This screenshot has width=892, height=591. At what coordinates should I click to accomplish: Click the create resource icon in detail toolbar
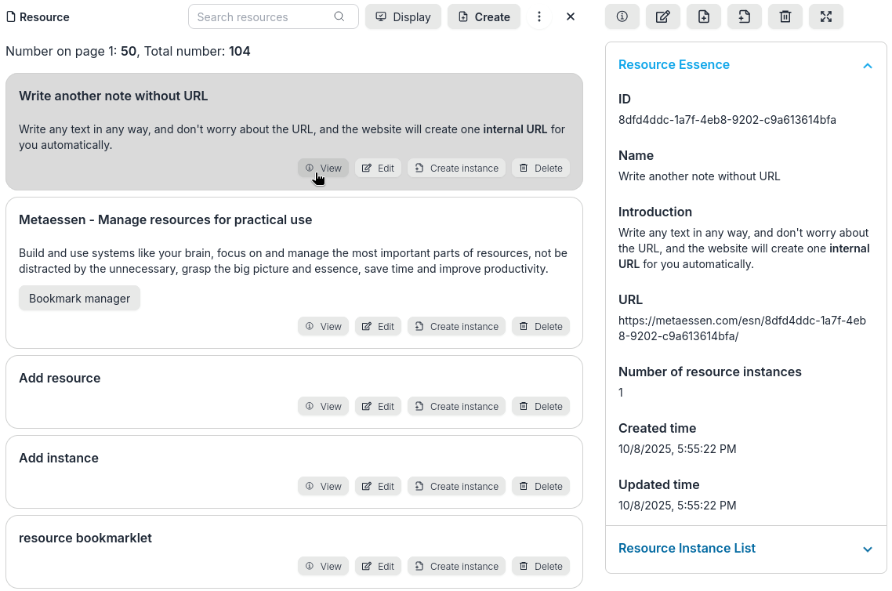tap(704, 16)
